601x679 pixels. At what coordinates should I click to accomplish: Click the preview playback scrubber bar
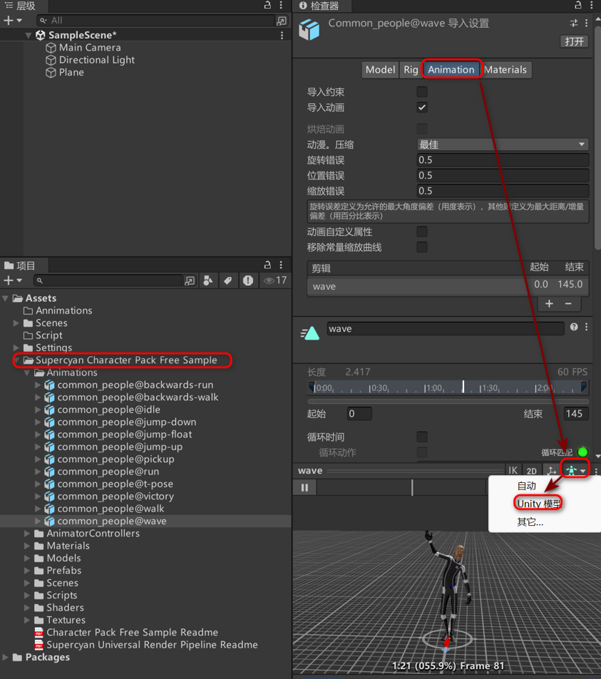click(x=401, y=487)
